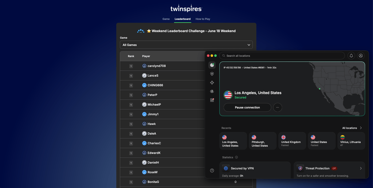Open the help question mark icon
This screenshot has width=373, height=188.
pos(212,171)
